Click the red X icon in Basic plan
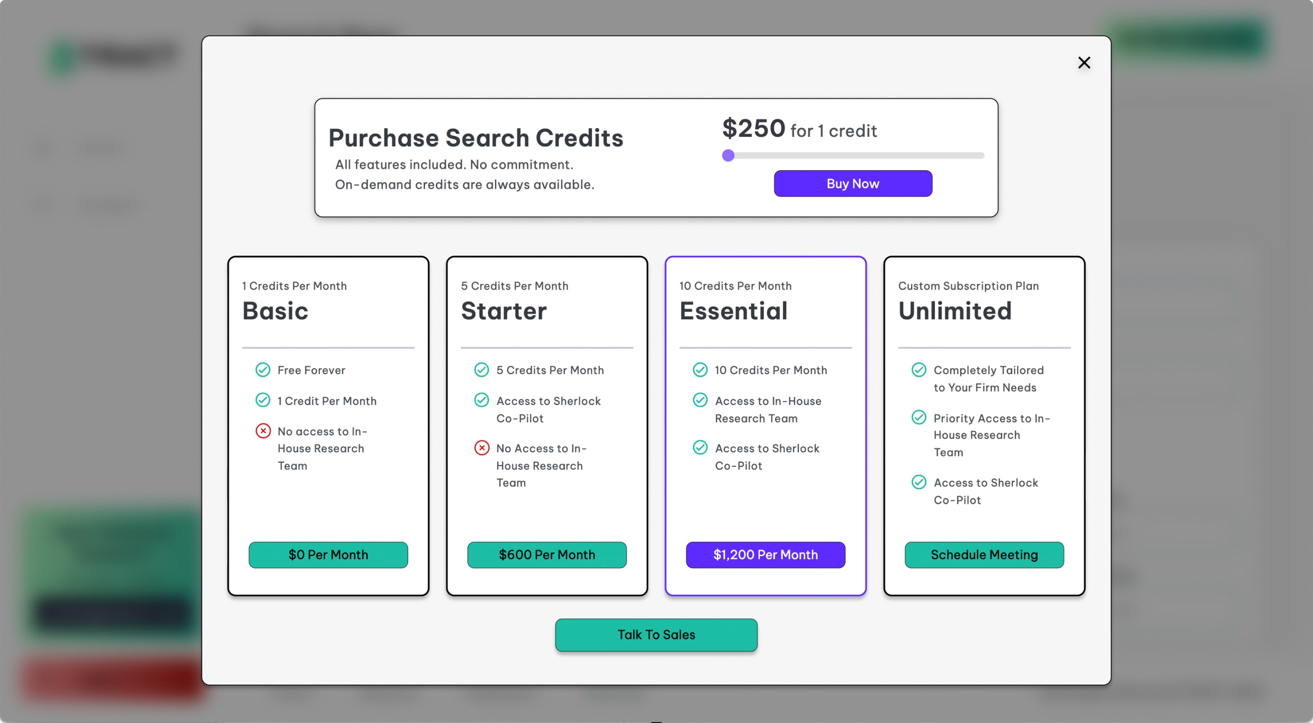Screen dimensions: 1313x723 pyautogui.click(x=263, y=431)
